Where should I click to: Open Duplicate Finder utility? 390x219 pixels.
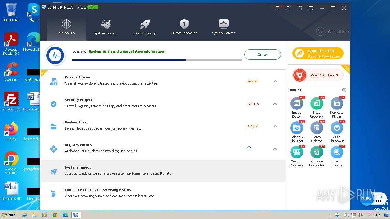337,108
